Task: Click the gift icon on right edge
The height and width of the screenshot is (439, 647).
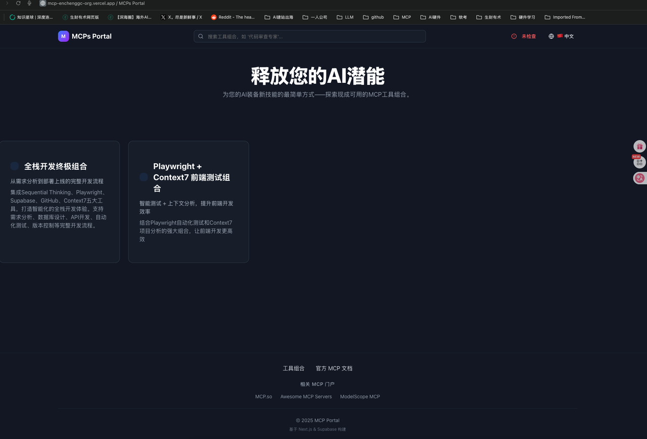Action: [x=639, y=147]
